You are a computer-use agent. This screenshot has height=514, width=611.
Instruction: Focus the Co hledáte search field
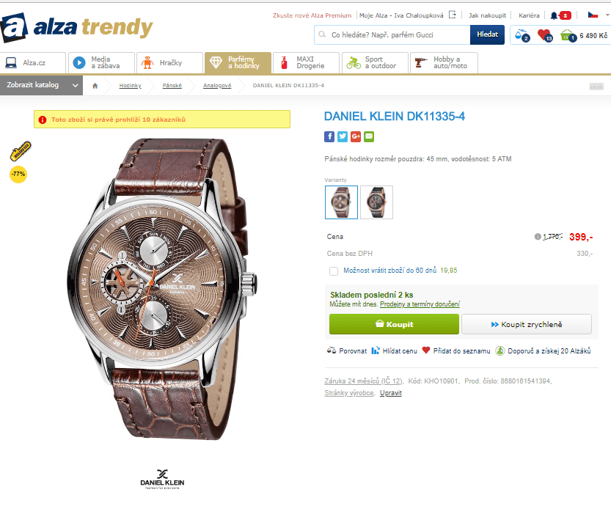[392, 35]
